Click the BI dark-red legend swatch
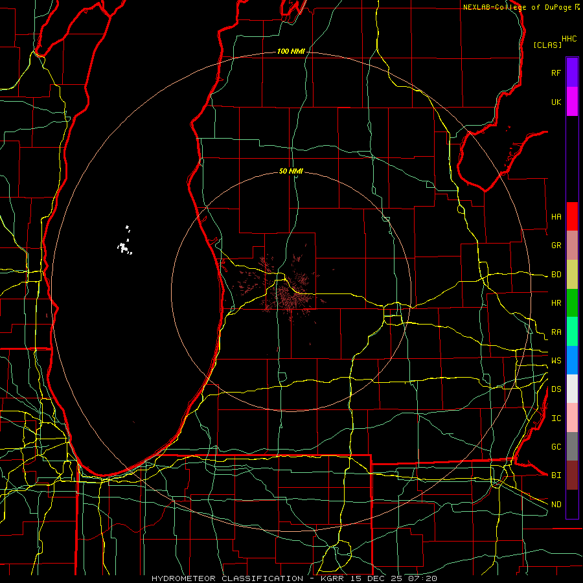583x583 pixels. coord(572,475)
